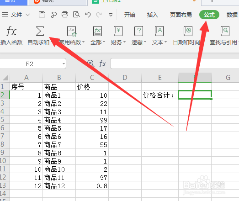This screenshot has height=201, width=239.
Task: Switch to the 数据 ribbon tab
Action: 232,15
